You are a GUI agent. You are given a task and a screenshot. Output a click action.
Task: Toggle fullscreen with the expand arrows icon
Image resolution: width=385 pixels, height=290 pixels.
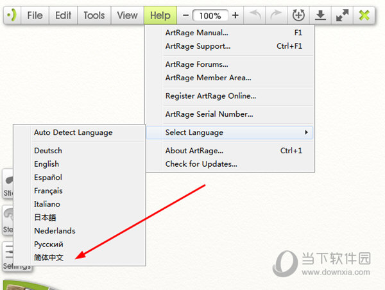pyautogui.click(x=342, y=15)
